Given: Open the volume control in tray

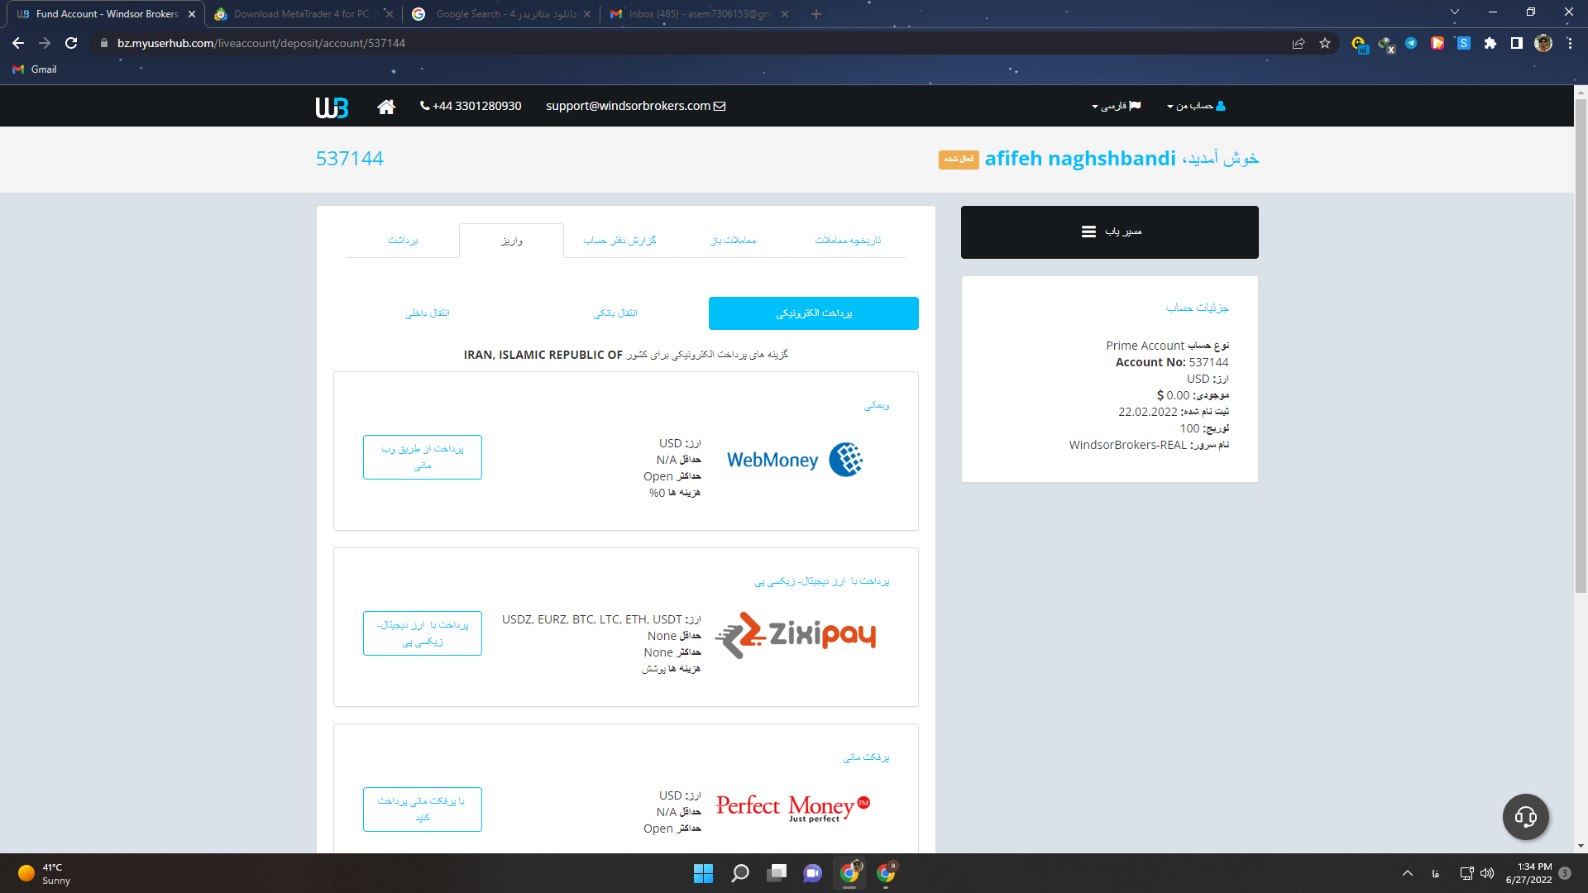Looking at the screenshot, I should 1487,873.
